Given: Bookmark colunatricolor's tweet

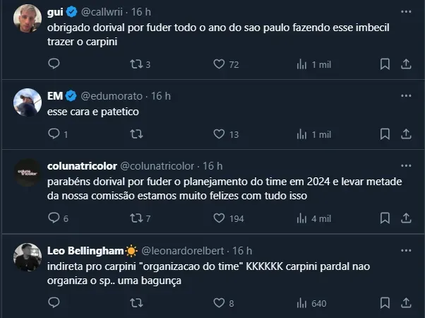Looking at the screenshot, I should pyautogui.click(x=385, y=218).
